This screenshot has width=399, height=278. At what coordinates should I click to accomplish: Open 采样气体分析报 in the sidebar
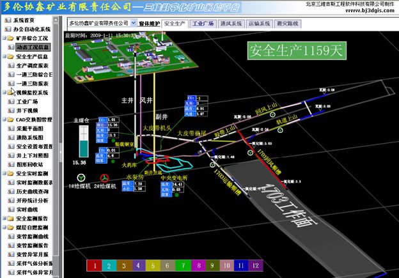[35, 263]
